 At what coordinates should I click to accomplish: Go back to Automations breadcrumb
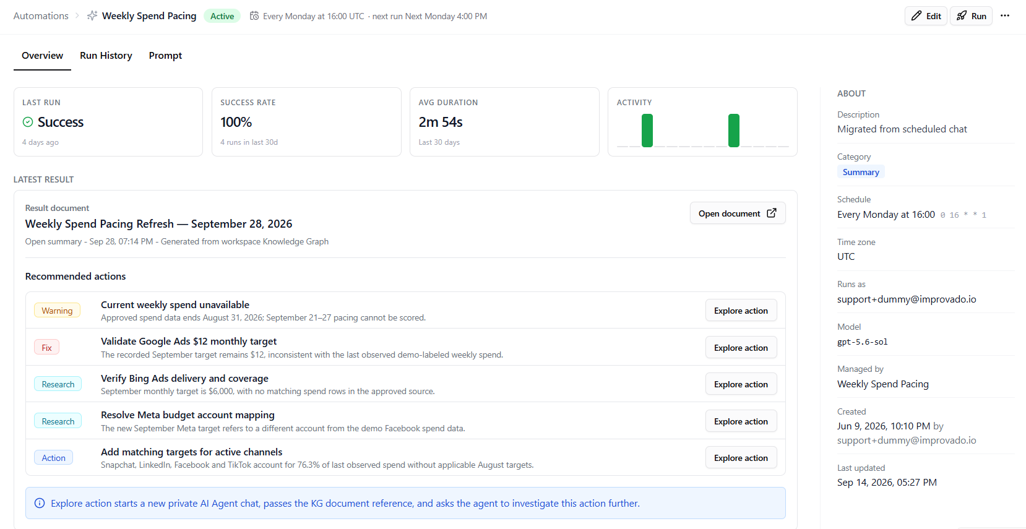pyautogui.click(x=41, y=15)
